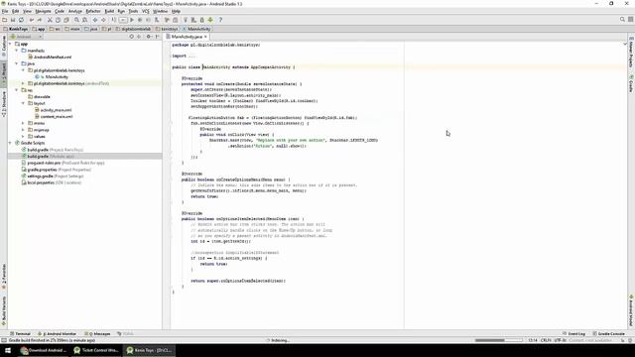The height and width of the screenshot is (357, 635).
Task: Click the indexing progress bar
Action: point(498,340)
